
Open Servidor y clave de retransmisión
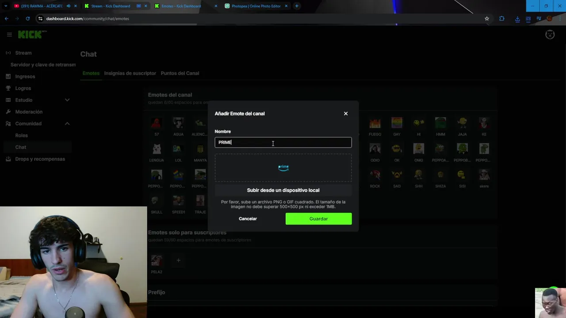point(43,64)
